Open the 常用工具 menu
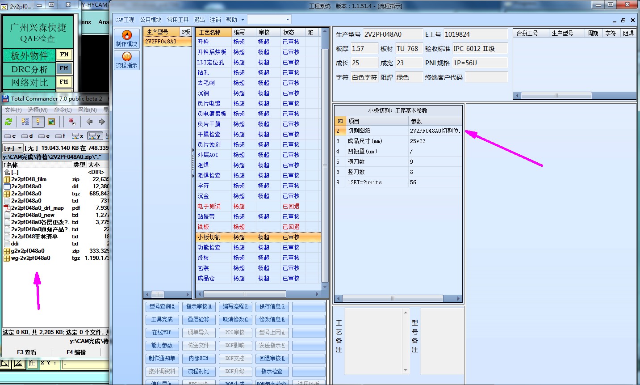 click(178, 20)
